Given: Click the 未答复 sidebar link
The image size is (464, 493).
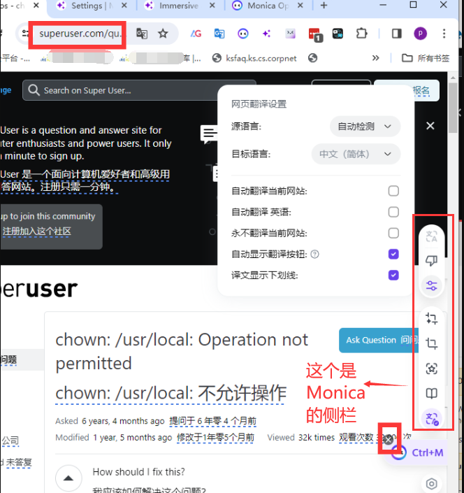Looking at the screenshot, I should (x=19, y=462).
